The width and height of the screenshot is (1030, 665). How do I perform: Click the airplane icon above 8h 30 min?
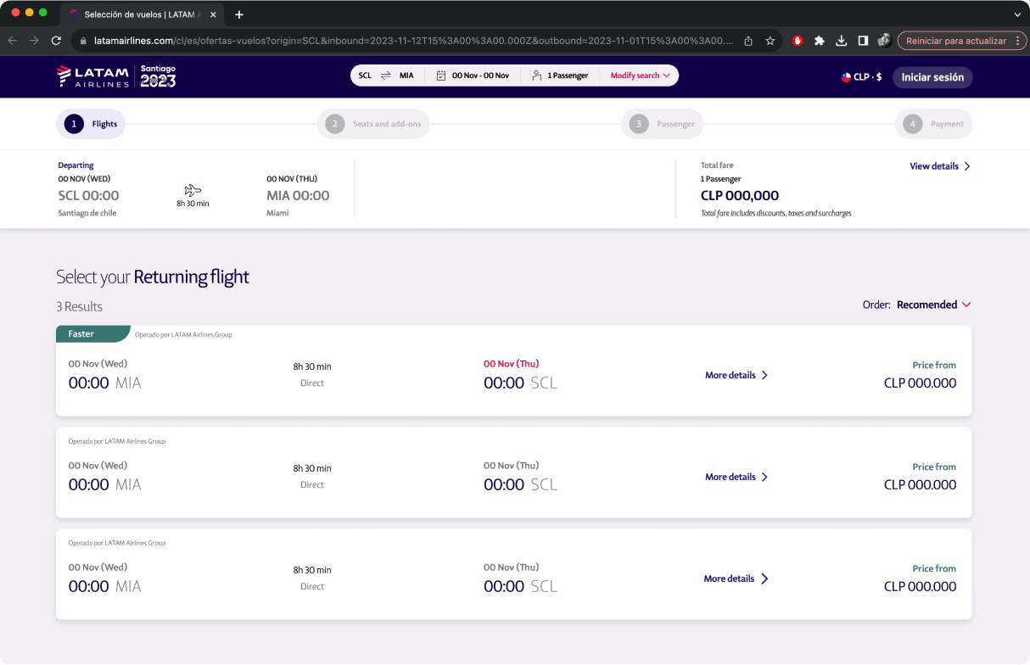click(x=193, y=190)
